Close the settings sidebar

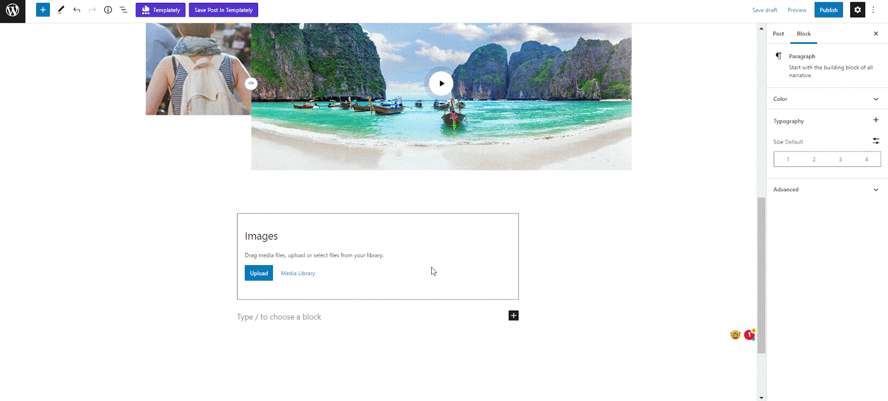[876, 34]
